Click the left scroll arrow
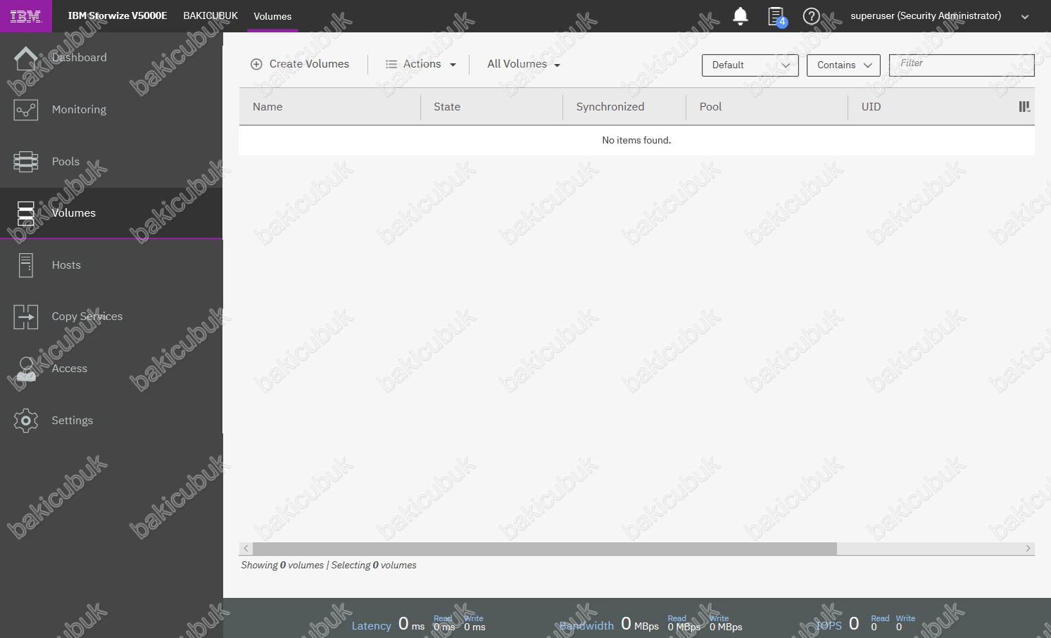This screenshot has height=638, width=1051. click(x=246, y=549)
